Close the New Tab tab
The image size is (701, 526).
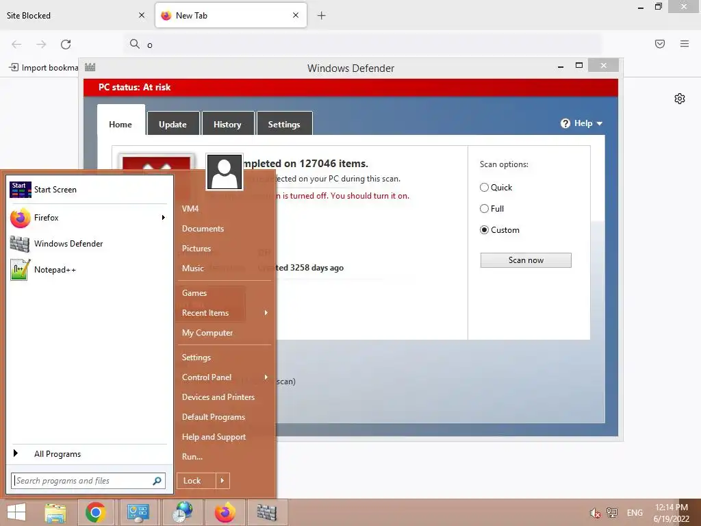(x=296, y=15)
